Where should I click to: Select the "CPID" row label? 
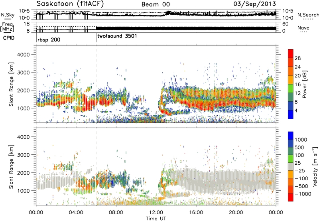click(9, 38)
